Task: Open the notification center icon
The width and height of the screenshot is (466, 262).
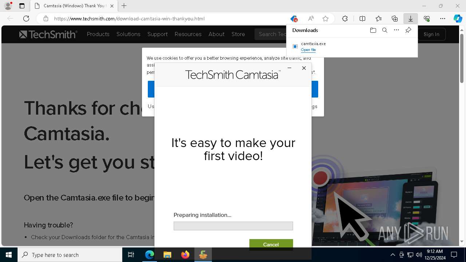Action: click(x=454, y=255)
